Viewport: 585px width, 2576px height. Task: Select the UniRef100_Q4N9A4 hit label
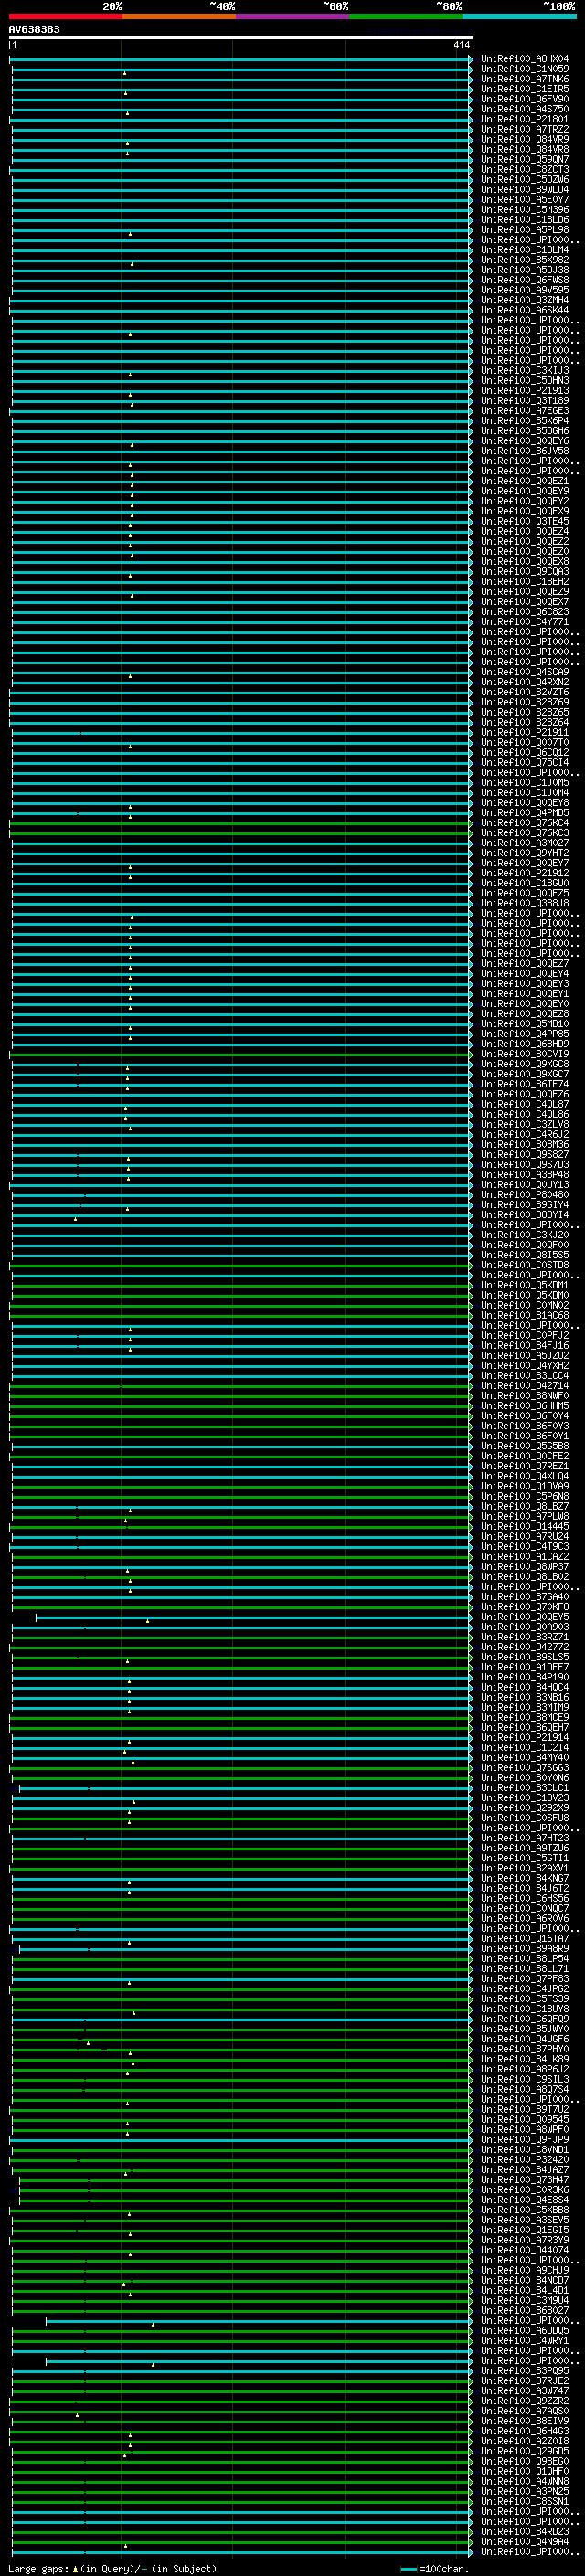524,2541
